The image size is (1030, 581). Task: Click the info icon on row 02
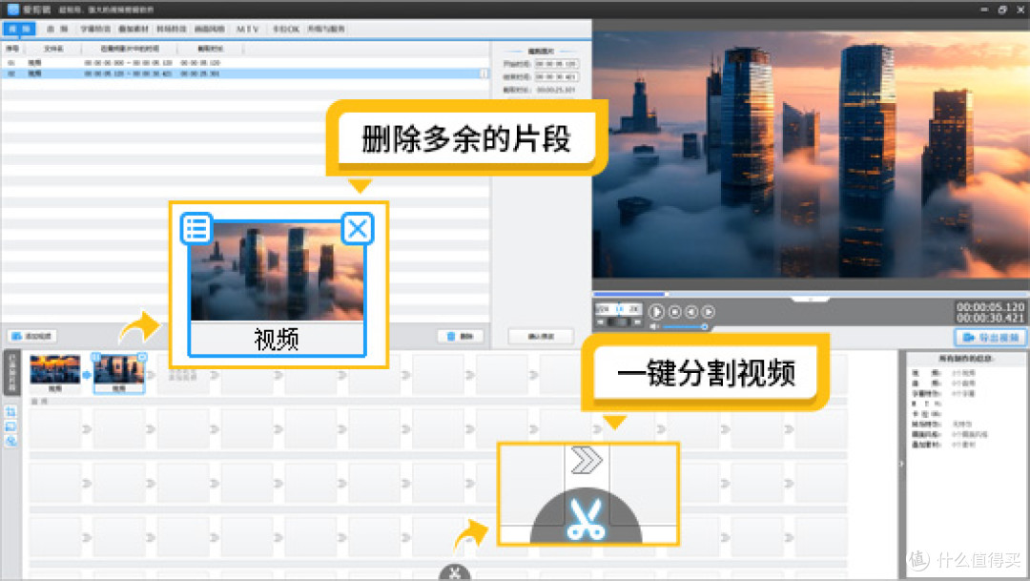coord(484,73)
